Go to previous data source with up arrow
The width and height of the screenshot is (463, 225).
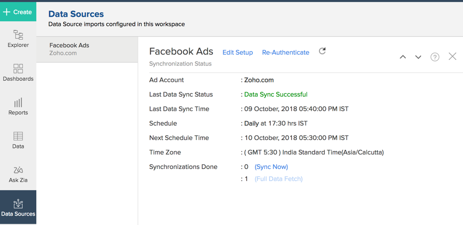coord(403,57)
